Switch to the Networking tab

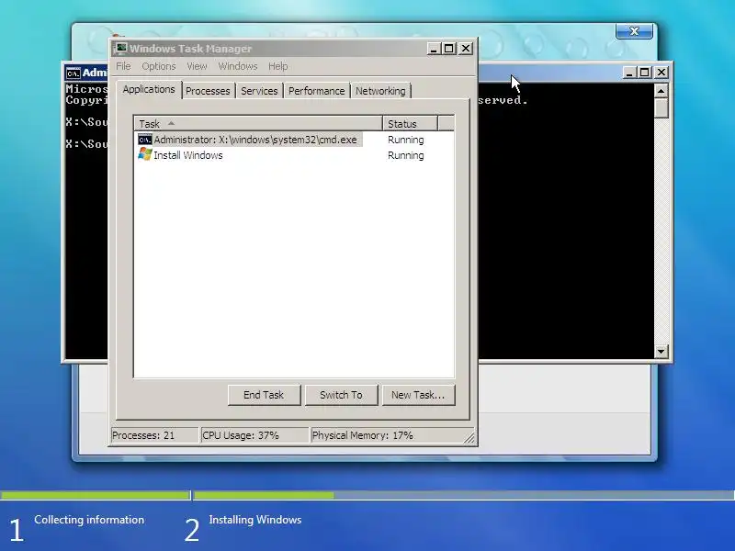click(380, 91)
